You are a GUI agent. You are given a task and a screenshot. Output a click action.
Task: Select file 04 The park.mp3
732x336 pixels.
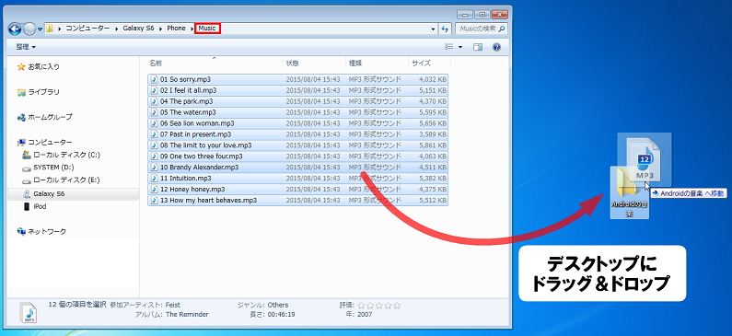point(297,101)
